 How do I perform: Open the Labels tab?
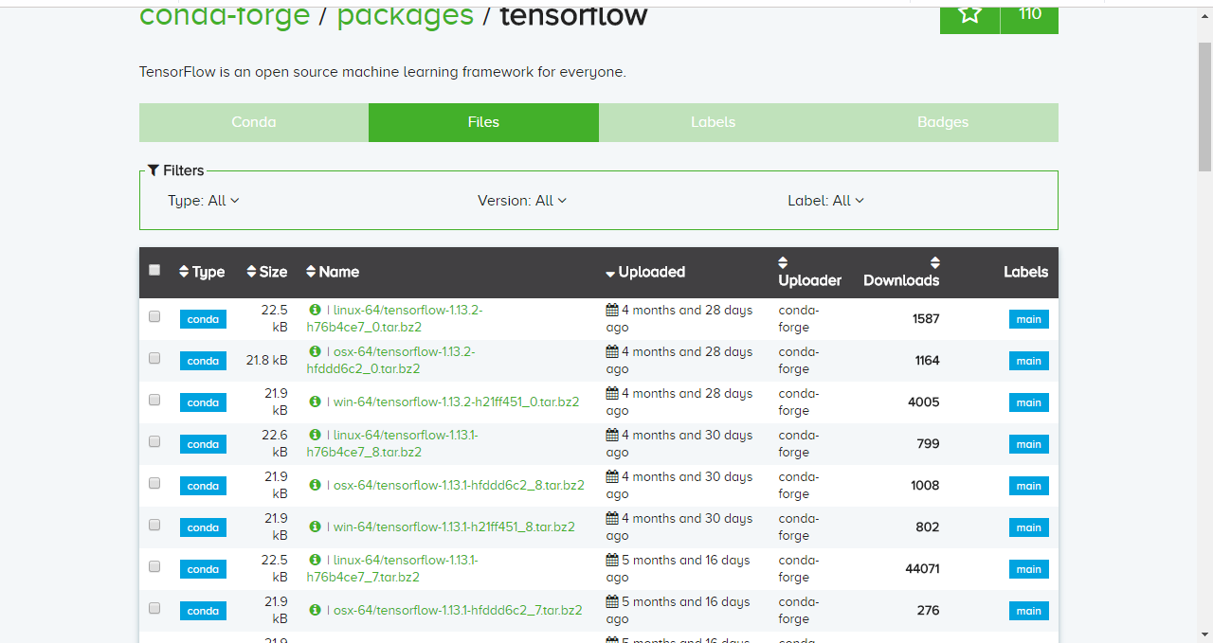pos(714,122)
